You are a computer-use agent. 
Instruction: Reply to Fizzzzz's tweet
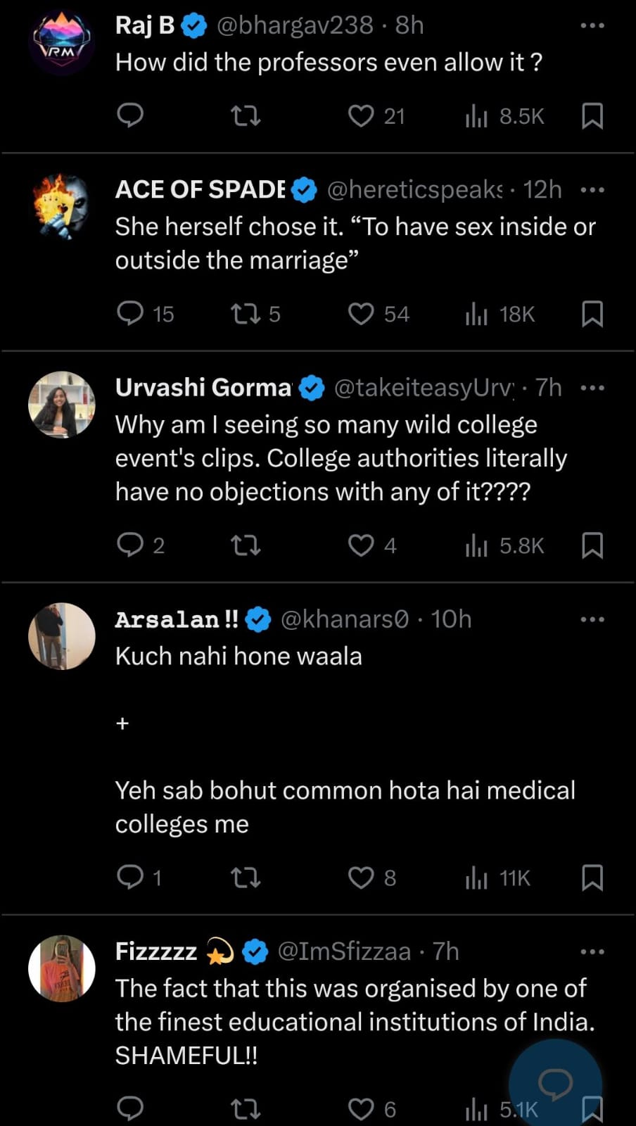(130, 1108)
